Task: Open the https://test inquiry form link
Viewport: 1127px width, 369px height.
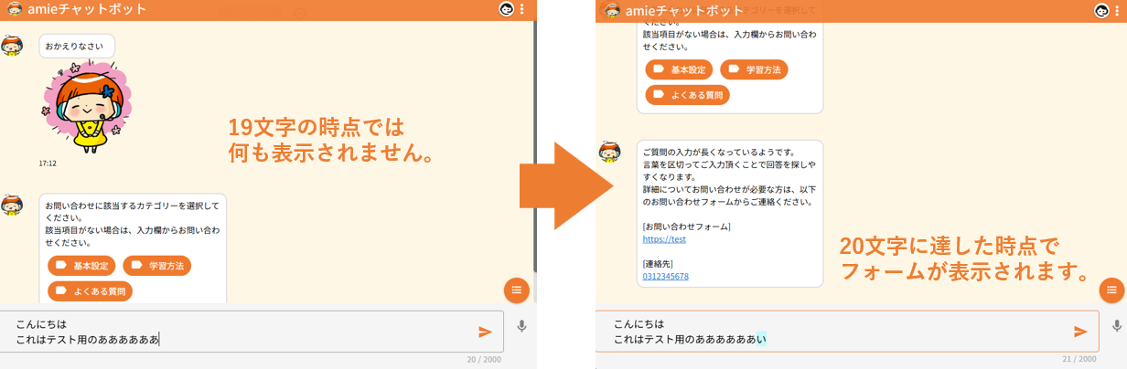Action: click(664, 239)
